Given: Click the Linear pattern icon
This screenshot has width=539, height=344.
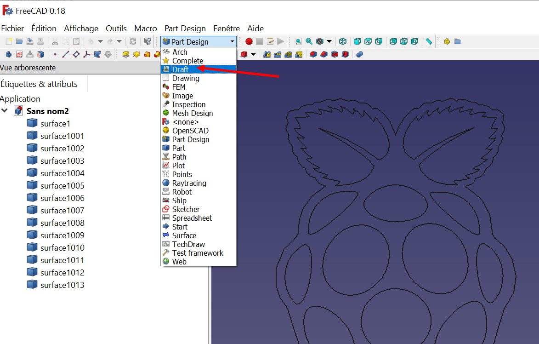Looking at the screenshot, I should click(278, 54).
